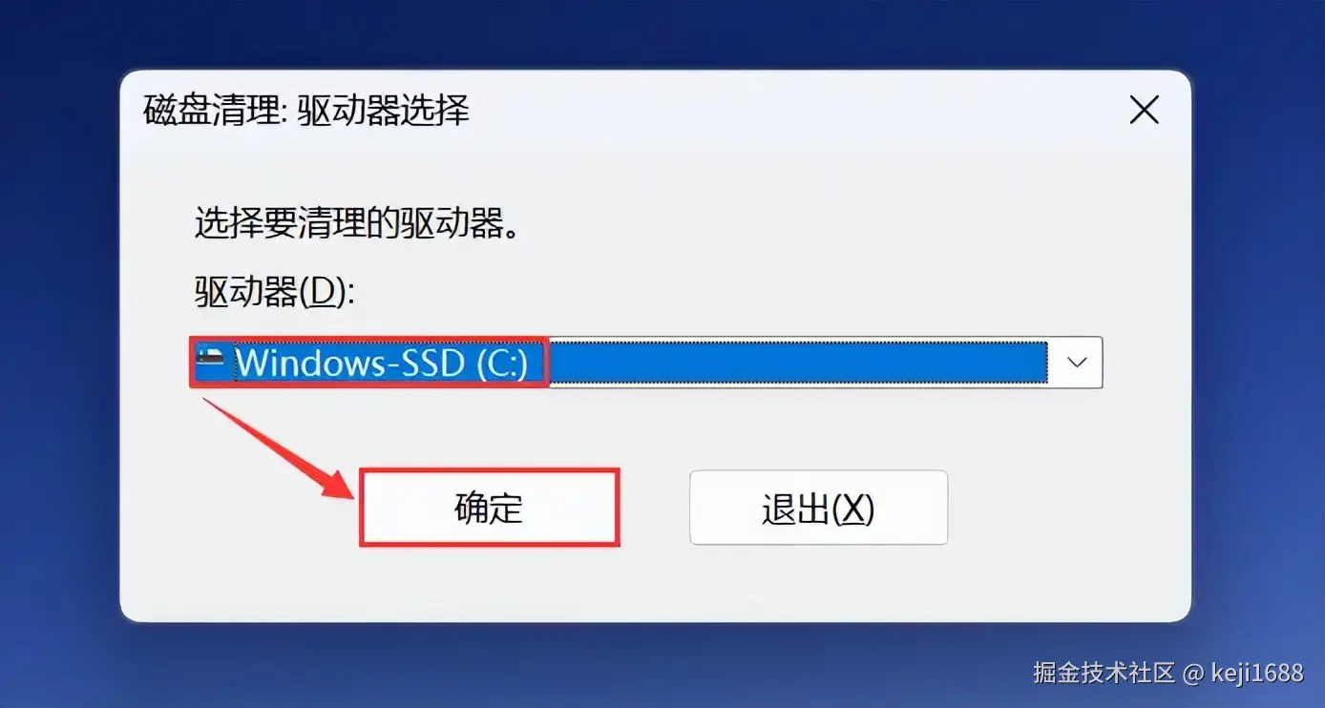Select the drive icon beside Windows-SSD

tap(209, 361)
